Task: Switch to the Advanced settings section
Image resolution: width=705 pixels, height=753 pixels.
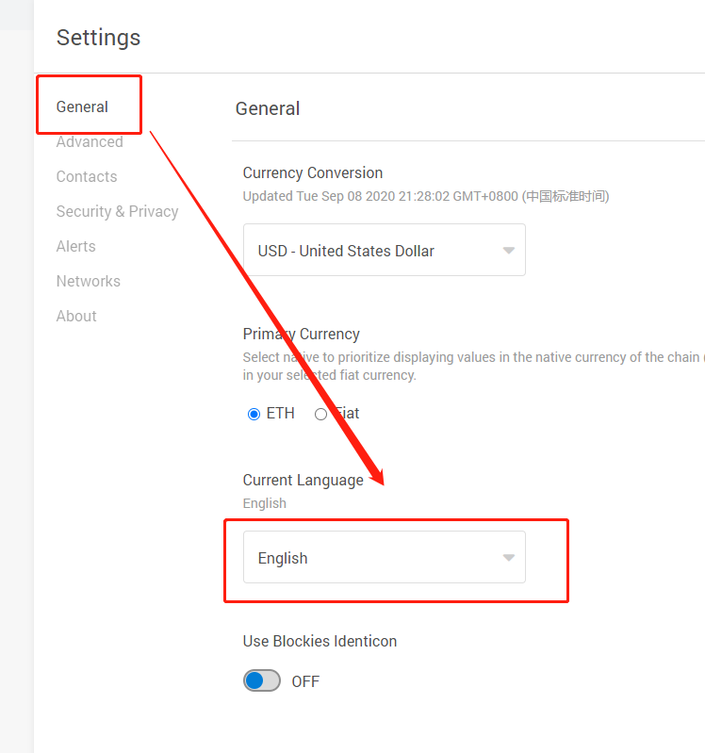Action: (90, 141)
